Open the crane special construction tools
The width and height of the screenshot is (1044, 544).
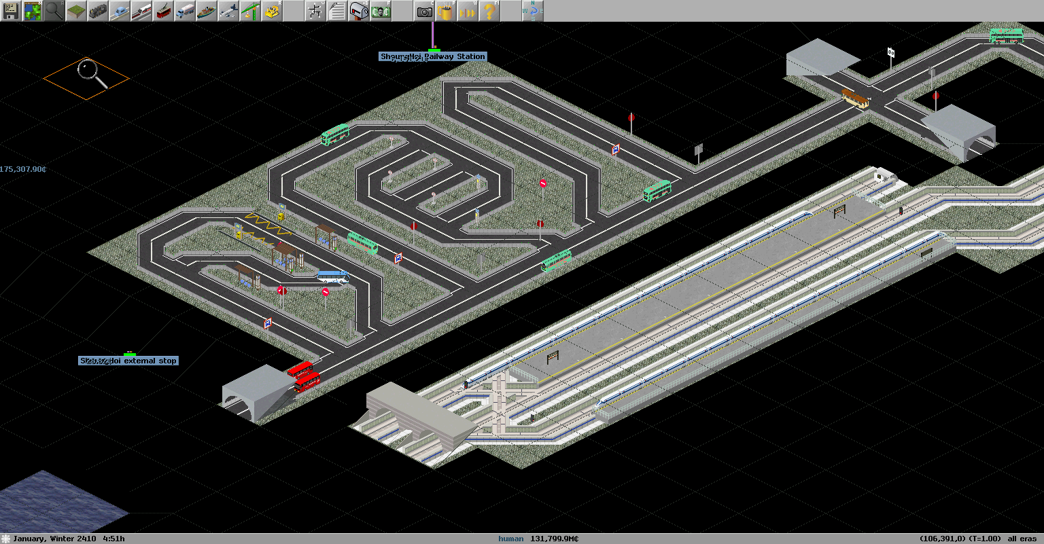[x=250, y=11]
